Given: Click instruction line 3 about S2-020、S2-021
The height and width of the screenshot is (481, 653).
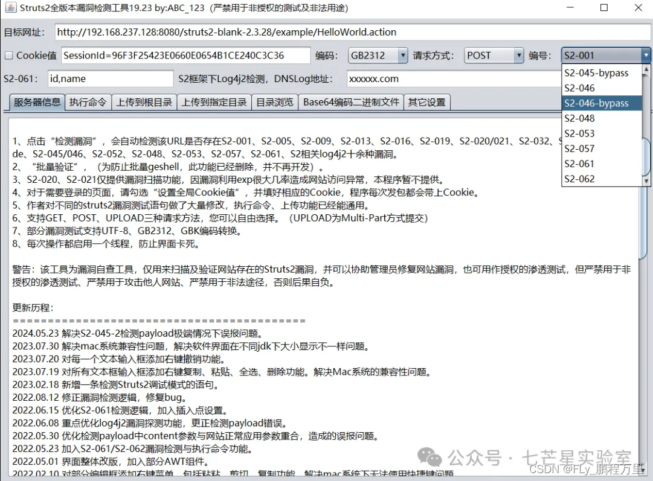Looking at the screenshot, I should point(229,180).
